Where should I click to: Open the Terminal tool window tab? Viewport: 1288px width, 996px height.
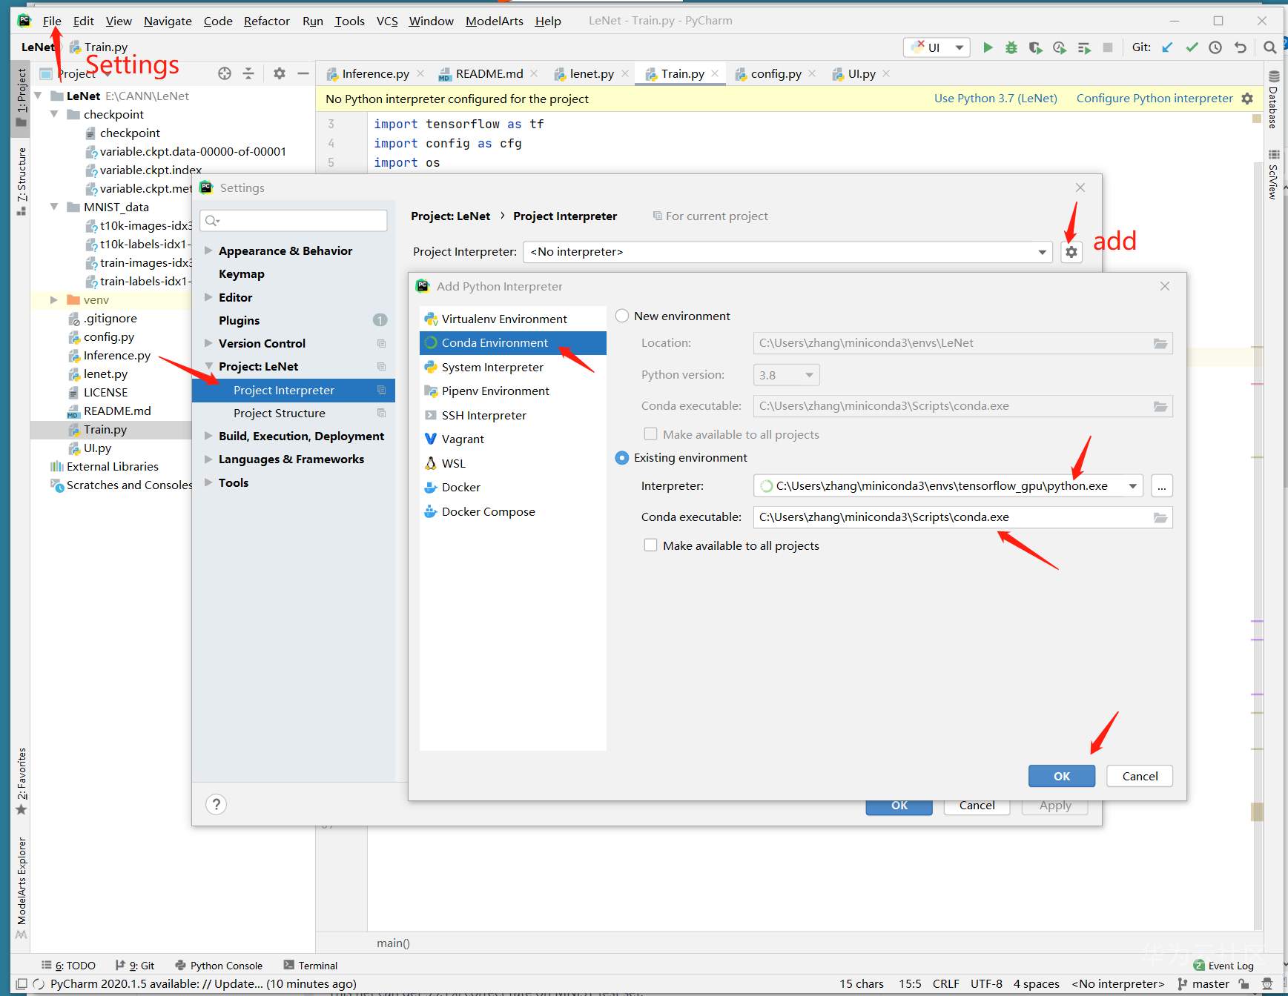(310, 965)
